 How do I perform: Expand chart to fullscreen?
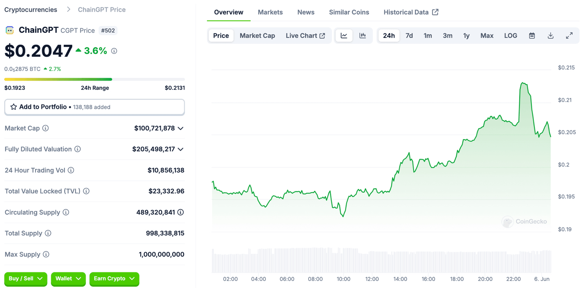[x=569, y=35]
